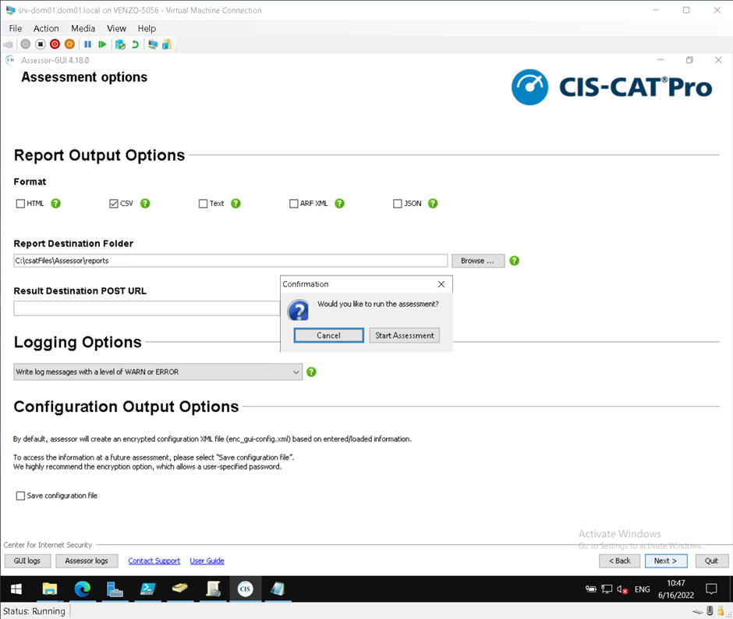Open the Action menu
This screenshot has width=733, height=619.
pyautogui.click(x=46, y=29)
